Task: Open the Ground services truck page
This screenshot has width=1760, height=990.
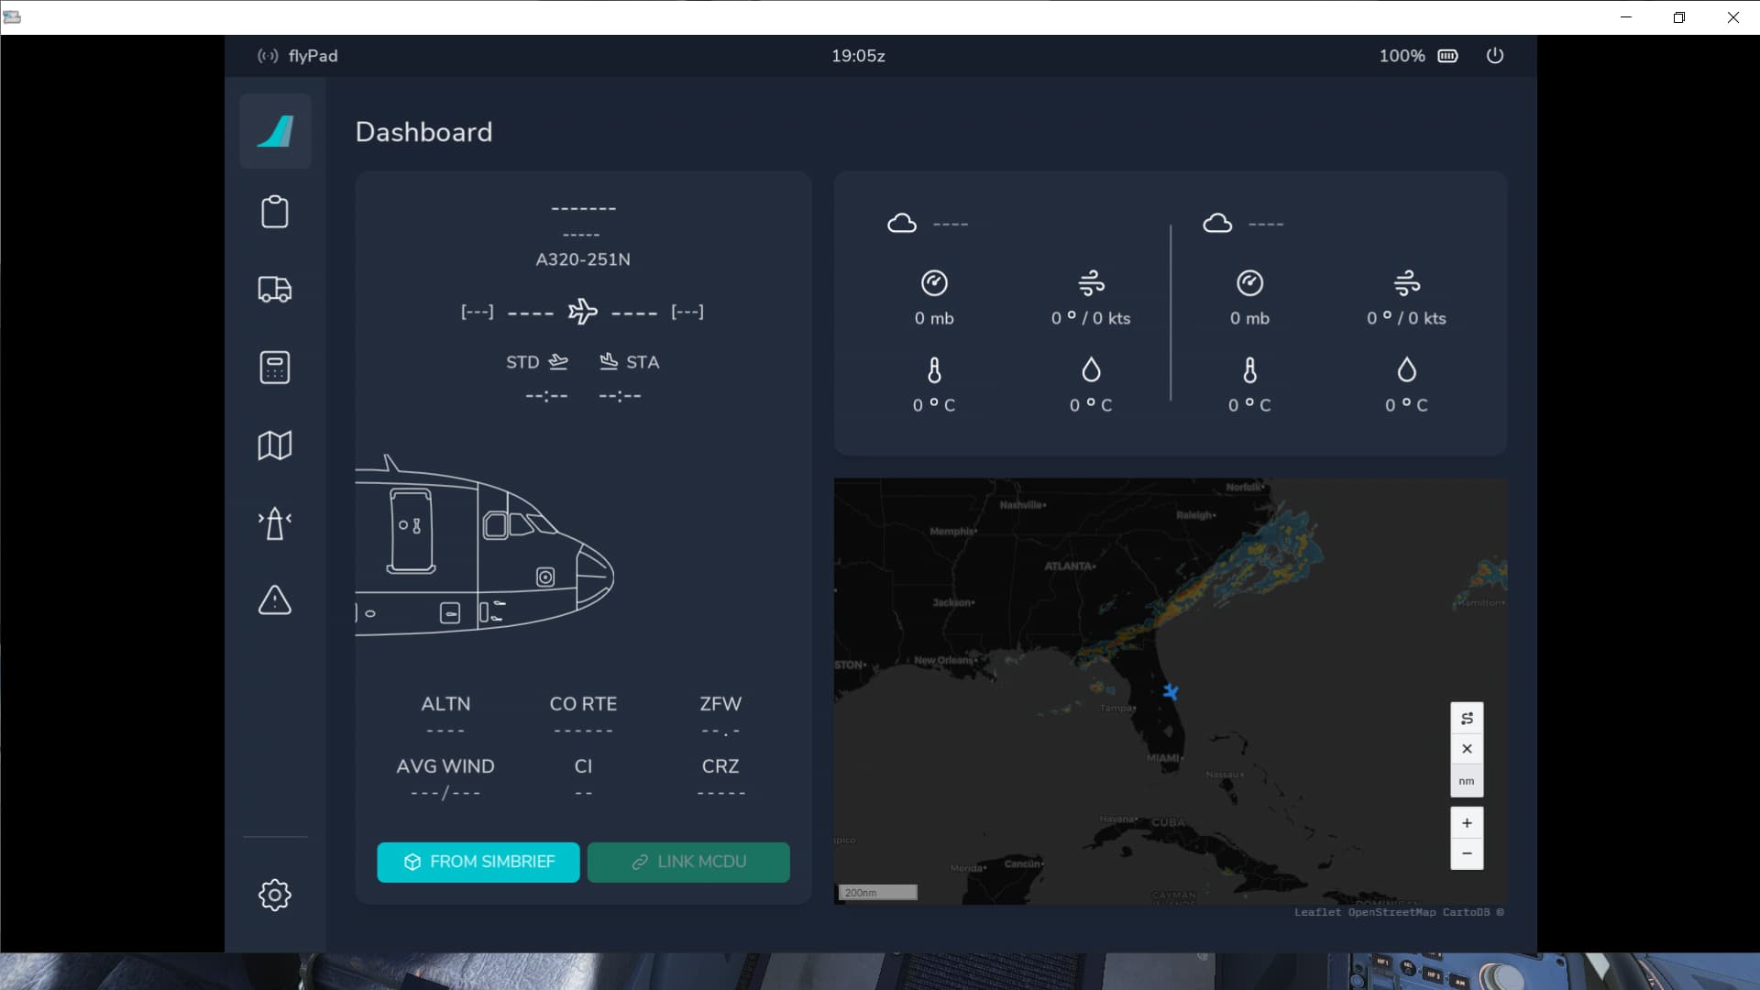Action: coord(275,290)
